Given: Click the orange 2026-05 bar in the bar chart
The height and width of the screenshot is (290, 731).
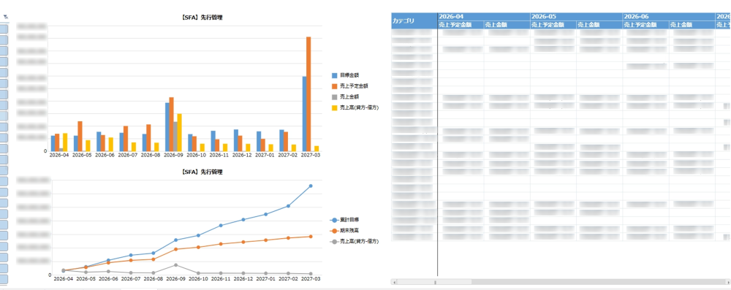Looking at the screenshot, I should (x=80, y=136).
